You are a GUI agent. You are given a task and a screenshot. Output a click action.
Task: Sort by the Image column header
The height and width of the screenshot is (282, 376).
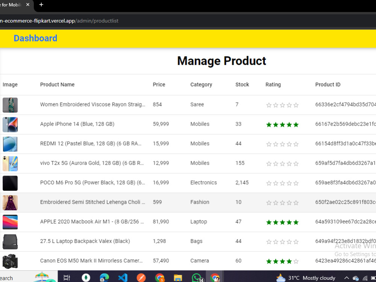coord(10,84)
